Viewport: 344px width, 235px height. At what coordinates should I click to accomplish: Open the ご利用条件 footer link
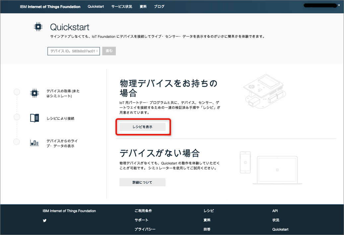(143, 211)
